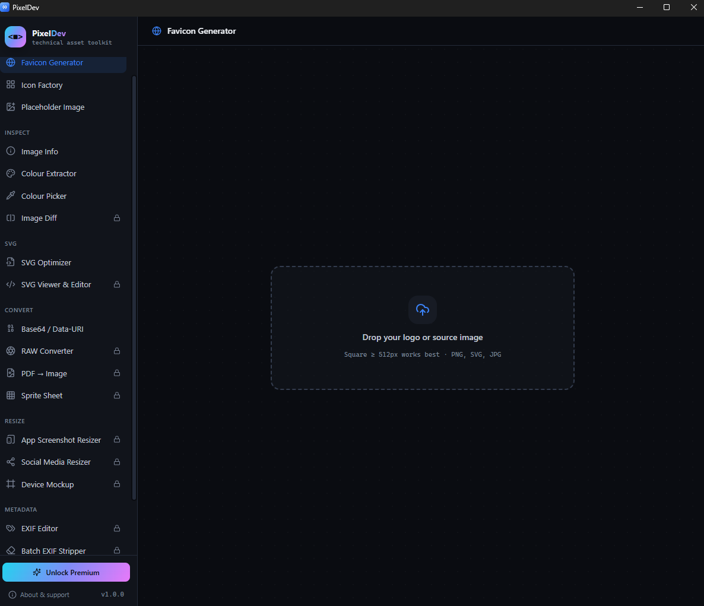Image resolution: width=704 pixels, height=606 pixels.
Task: Click the CONVERT section heading
Action: 19,310
